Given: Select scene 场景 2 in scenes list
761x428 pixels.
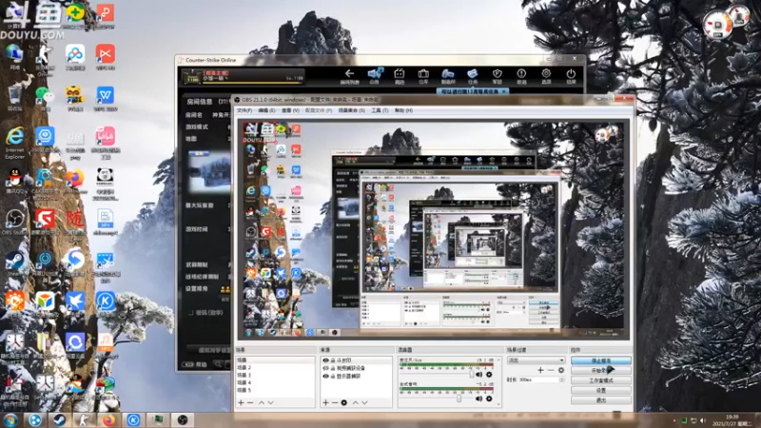Looking at the screenshot, I should [x=275, y=368].
